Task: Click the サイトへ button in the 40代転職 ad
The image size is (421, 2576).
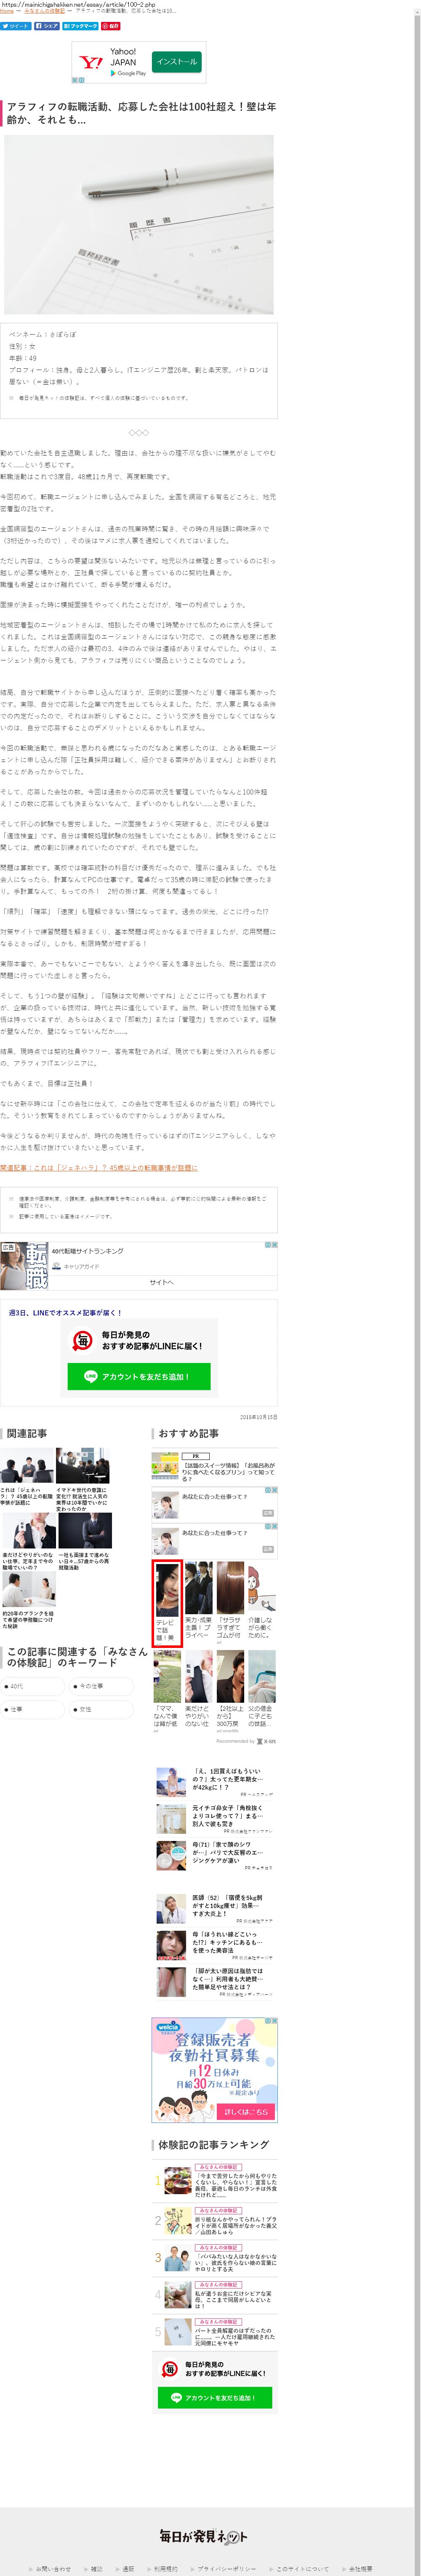Action: click(x=162, y=1282)
